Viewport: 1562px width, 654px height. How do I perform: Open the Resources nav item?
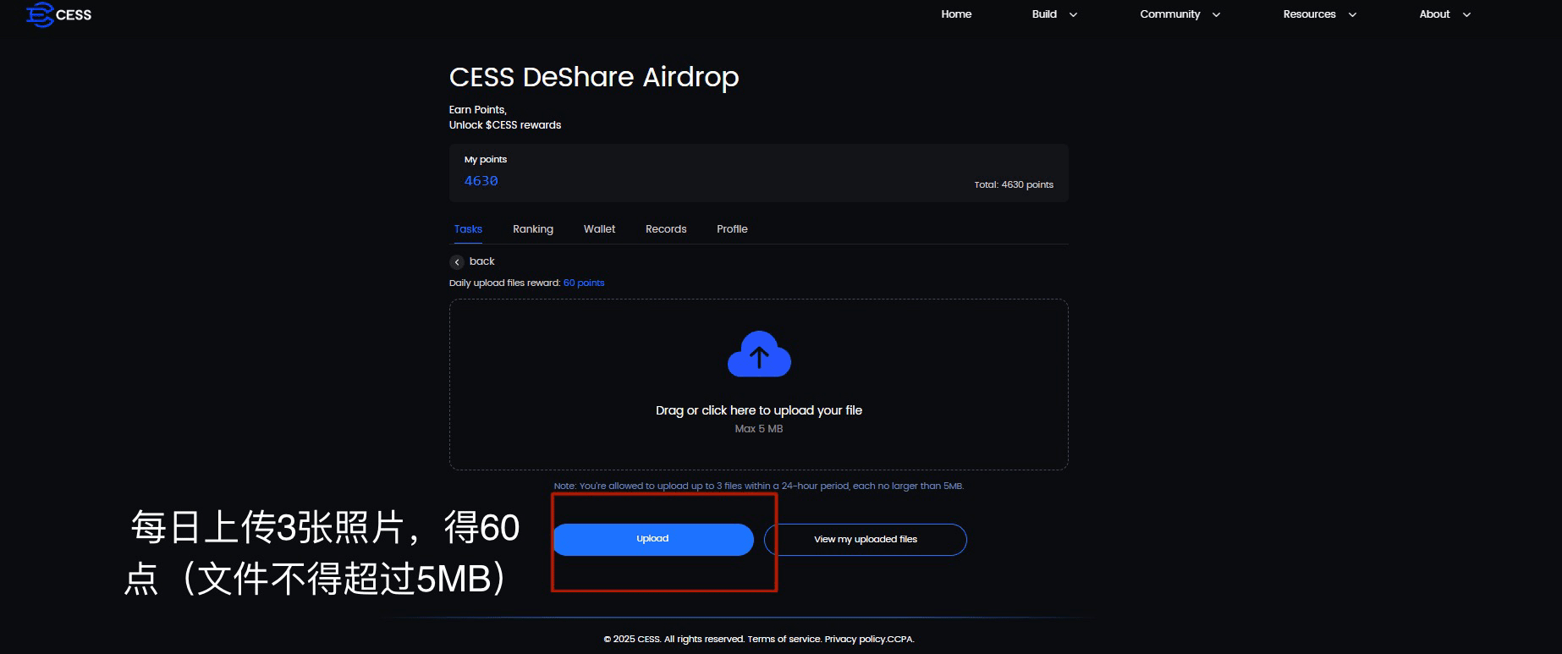tap(1309, 14)
